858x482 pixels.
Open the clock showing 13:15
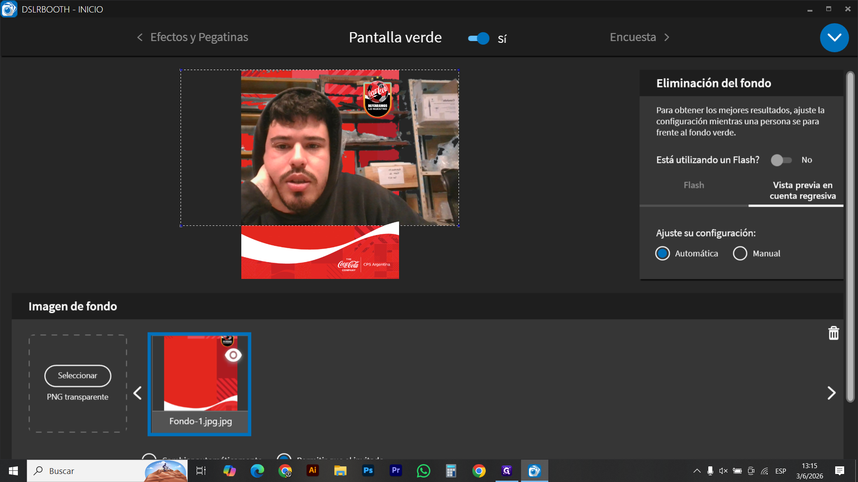point(809,471)
